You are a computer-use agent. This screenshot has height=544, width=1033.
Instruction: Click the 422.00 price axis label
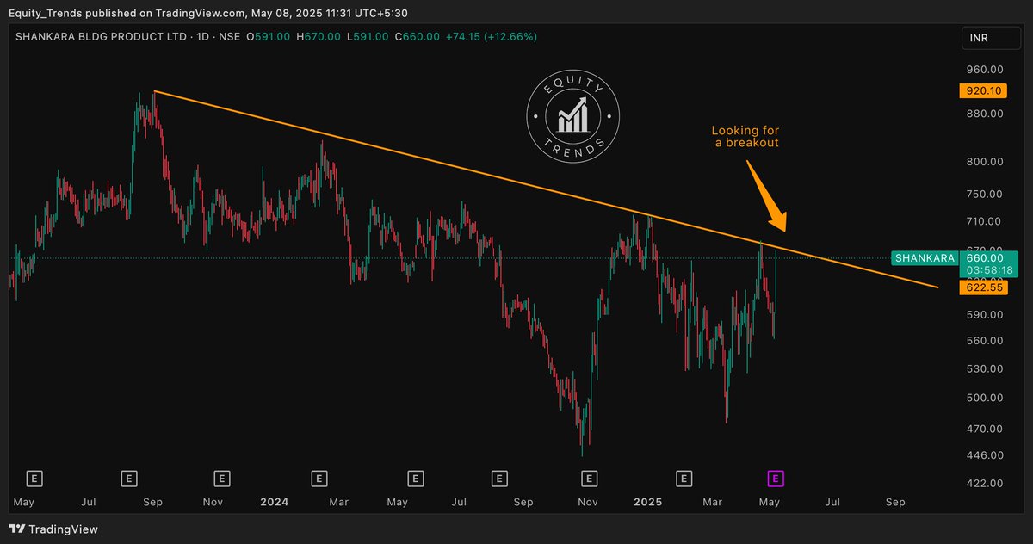(985, 483)
